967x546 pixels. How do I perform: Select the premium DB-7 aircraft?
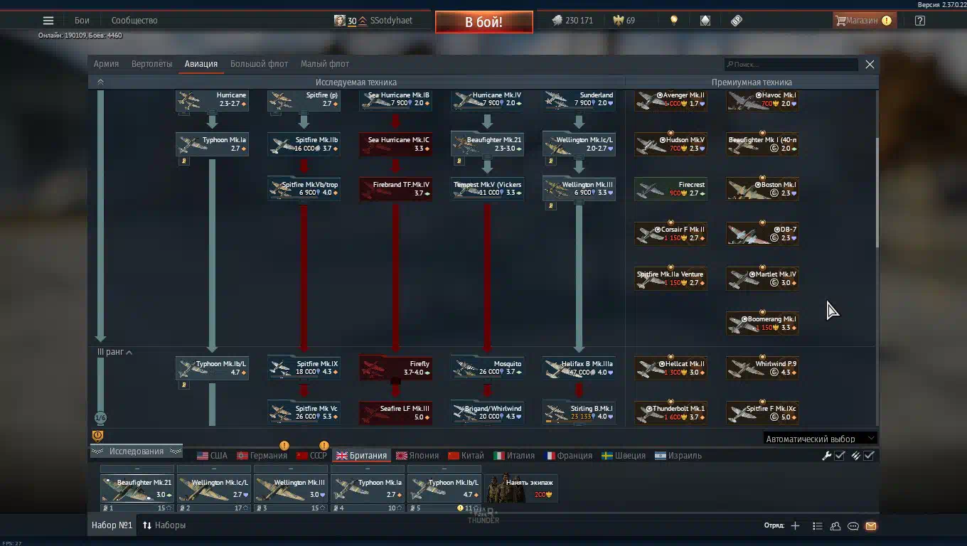[x=762, y=234]
